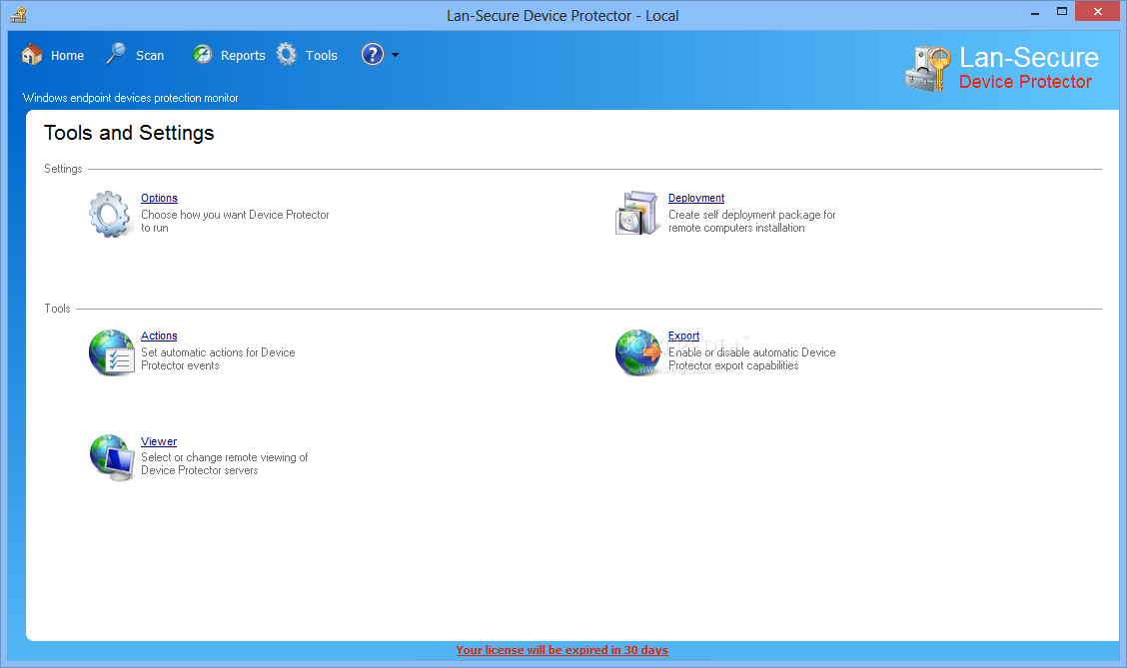
Task: Close the Device Protector window
Action: [1098, 12]
